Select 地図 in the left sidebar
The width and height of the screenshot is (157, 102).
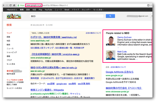coord(8,41)
